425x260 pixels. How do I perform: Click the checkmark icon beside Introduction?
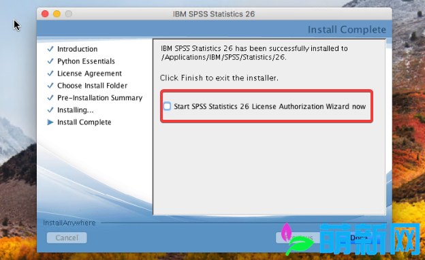pyautogui.click(x=50, y=49)
